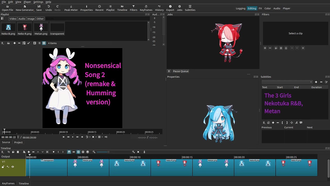Click the Open File toolbar icon
This screenshot has width=330, height=186.
[x=7, y=6]
